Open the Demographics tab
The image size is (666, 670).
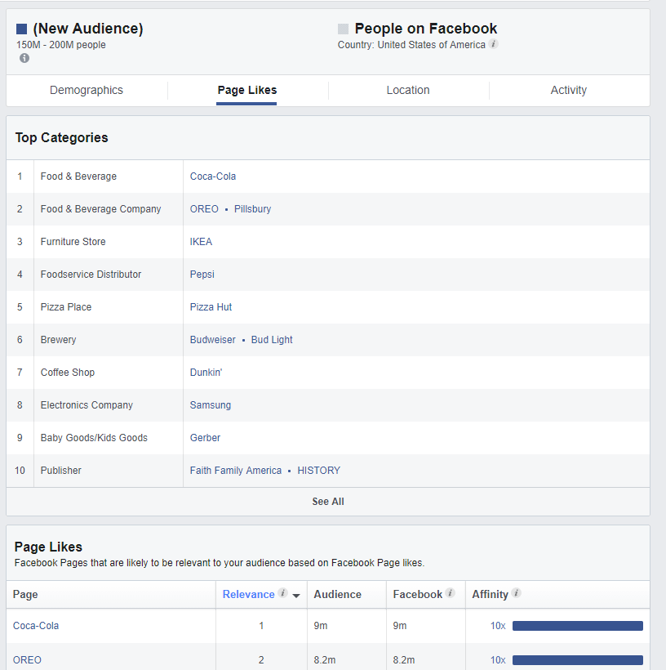pyautogui.click(x=87, y=90)
